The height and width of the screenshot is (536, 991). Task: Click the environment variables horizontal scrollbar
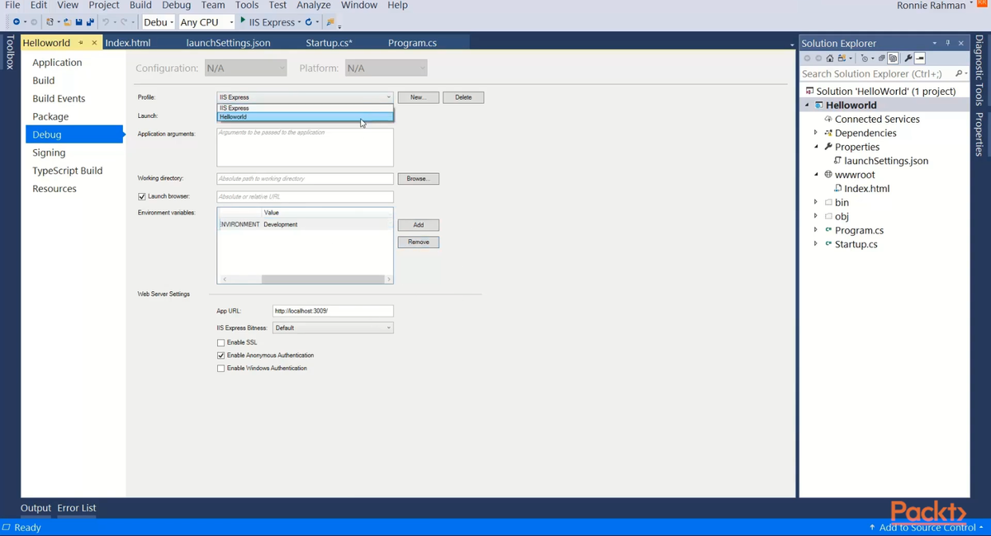point(305,280)
